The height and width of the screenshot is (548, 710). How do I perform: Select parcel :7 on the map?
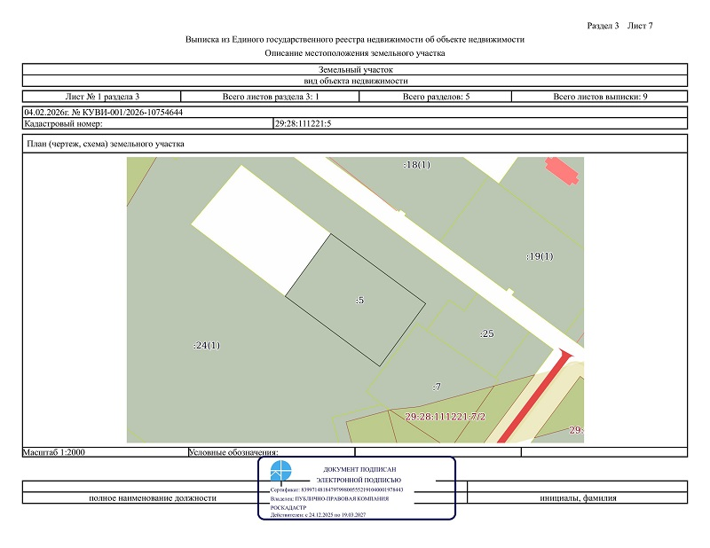436,387
